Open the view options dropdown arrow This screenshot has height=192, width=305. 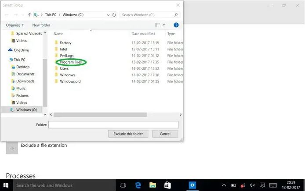pyautogui.click(x=164, y=25)
